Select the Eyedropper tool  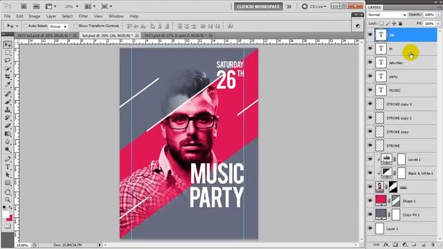(8, 84)
